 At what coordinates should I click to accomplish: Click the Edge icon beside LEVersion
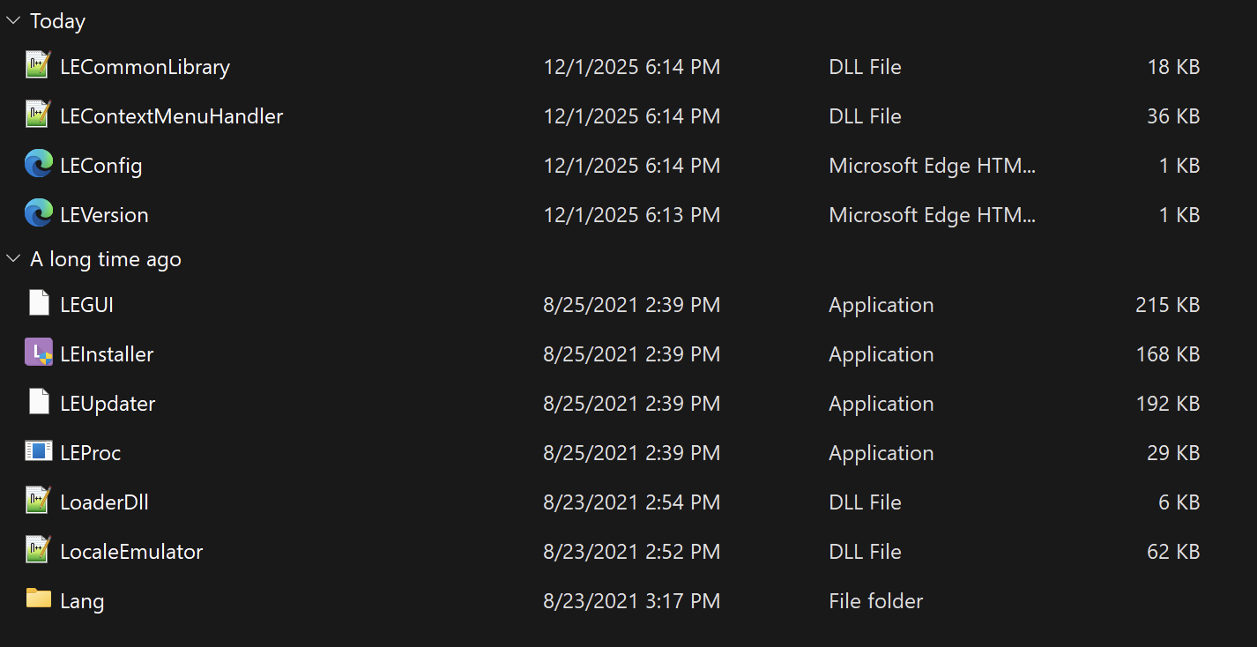point(38,213)
